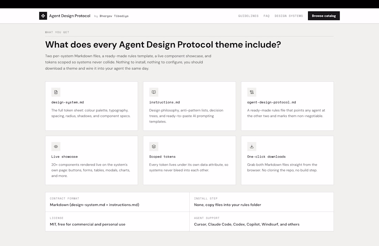The width and height of the screenshot is (379, 246).
Task: Click the Agent Design Protocol site title
Action: click(x=70, y=16)
